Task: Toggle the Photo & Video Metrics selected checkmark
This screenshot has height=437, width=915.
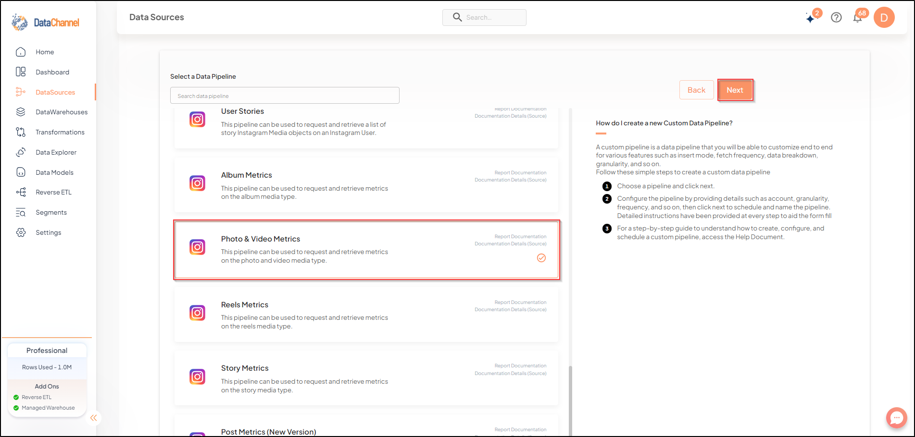Action: [541, 258]
